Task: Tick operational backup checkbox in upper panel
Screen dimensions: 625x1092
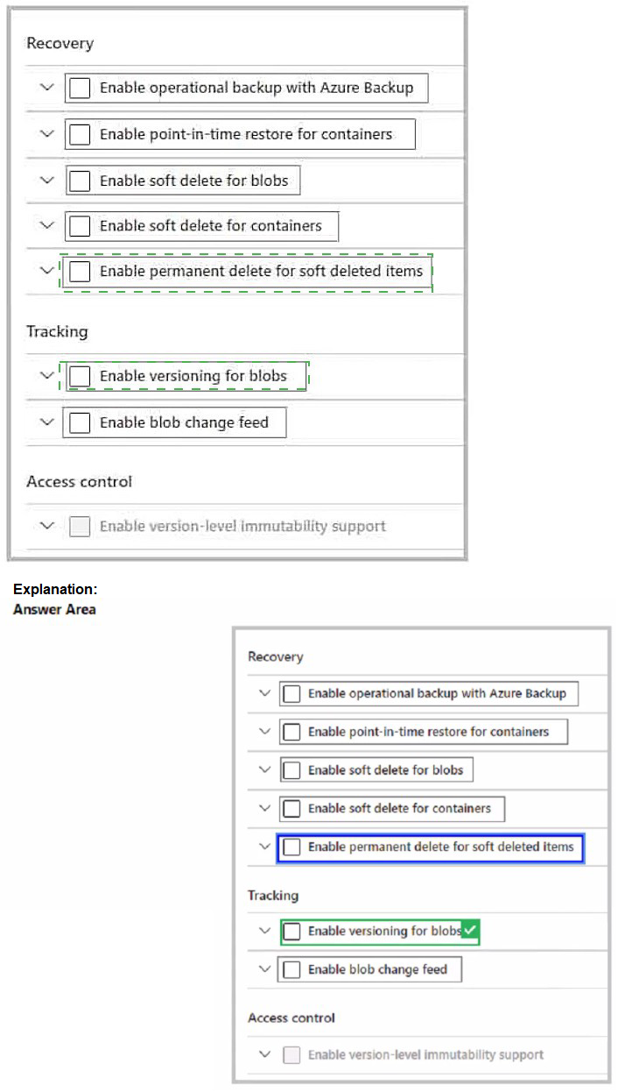Action: click(80, 88)
